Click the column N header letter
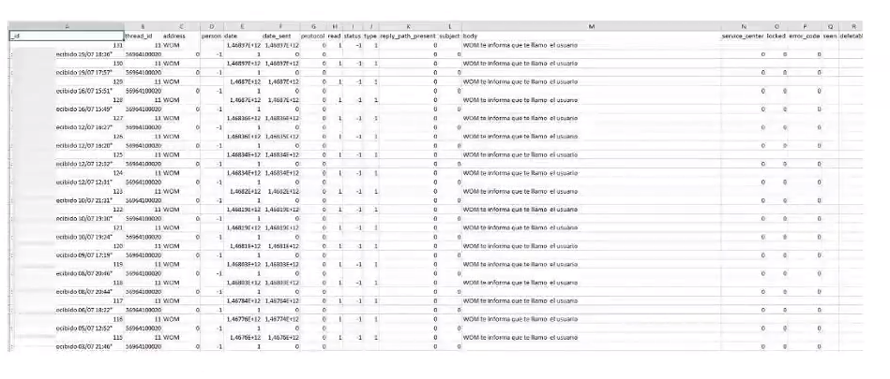The image size is (890, 379). pyautogui.click(x=743, y=26)
